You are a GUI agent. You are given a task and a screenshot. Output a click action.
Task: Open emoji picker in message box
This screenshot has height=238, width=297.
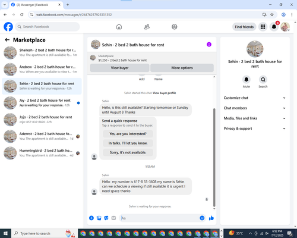(202, 218)
